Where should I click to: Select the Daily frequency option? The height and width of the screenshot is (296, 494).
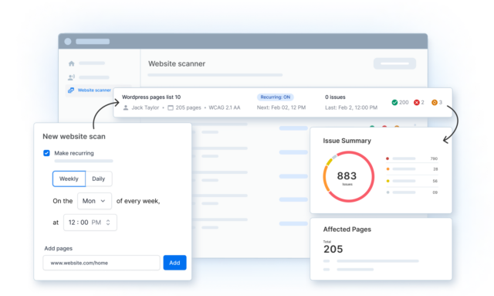coord(99,179)
